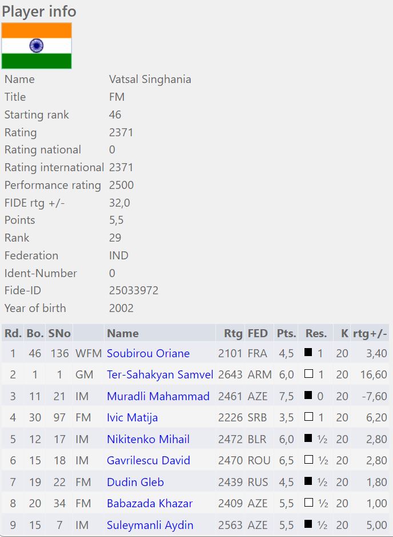This screenshot has width=393, height=537.
Task: Open Ivic Matija player details
Action: point(132,417)
